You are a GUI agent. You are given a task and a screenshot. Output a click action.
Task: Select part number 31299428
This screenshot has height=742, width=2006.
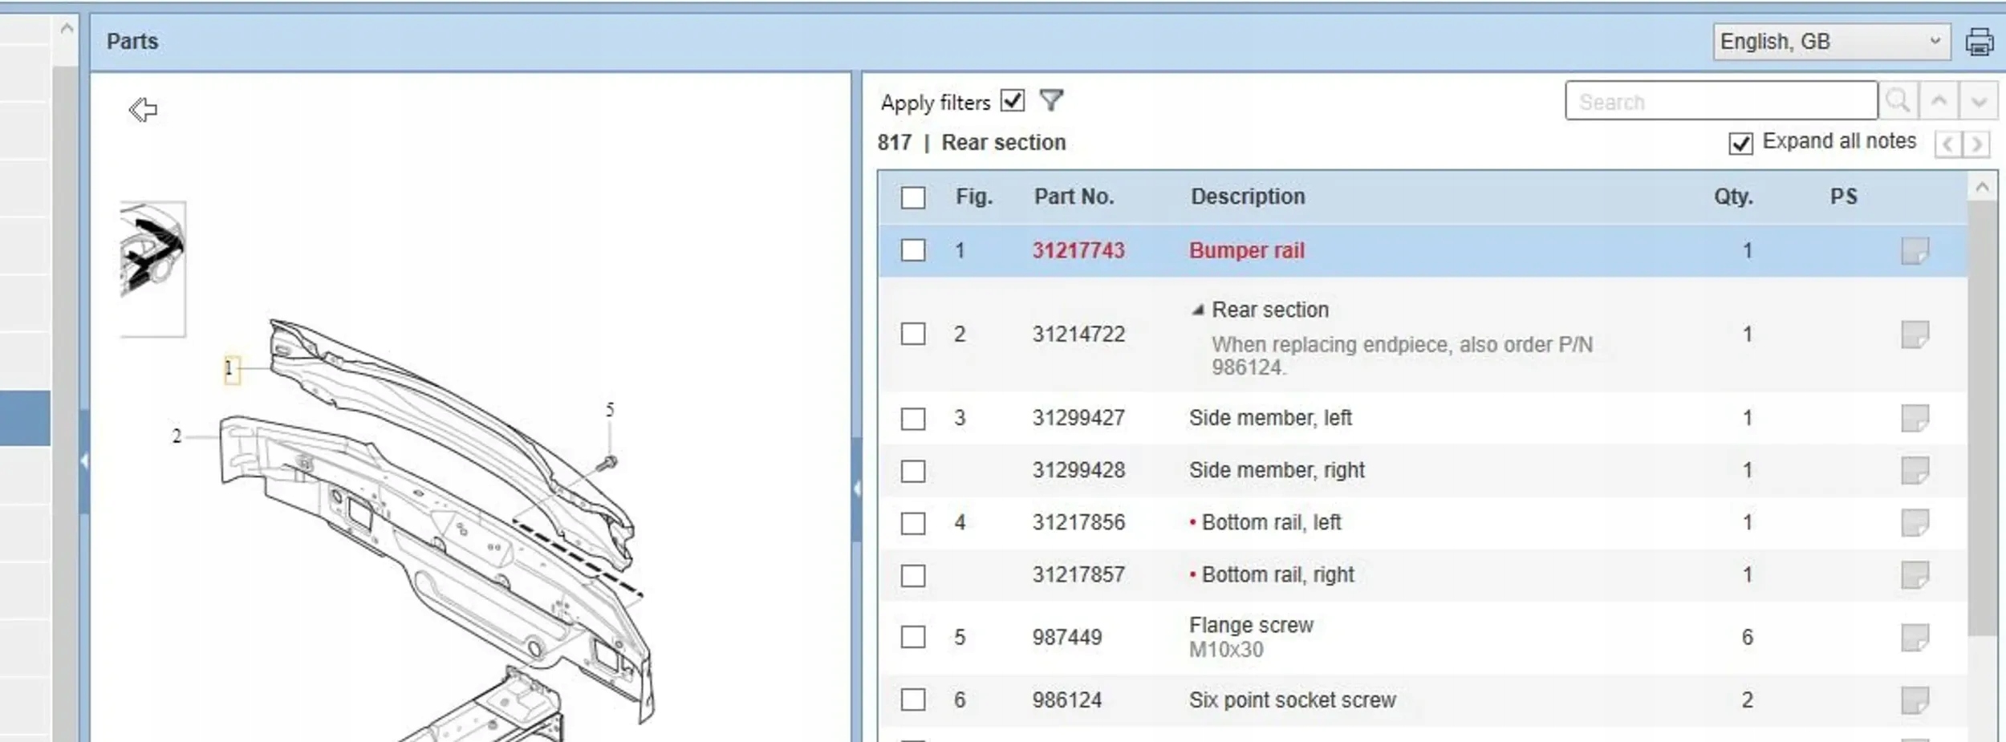(x=1078, y=470)
